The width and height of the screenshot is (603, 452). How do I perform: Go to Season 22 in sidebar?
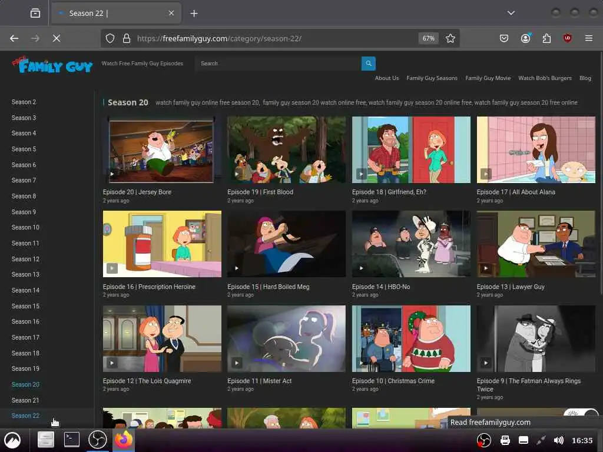25,416
